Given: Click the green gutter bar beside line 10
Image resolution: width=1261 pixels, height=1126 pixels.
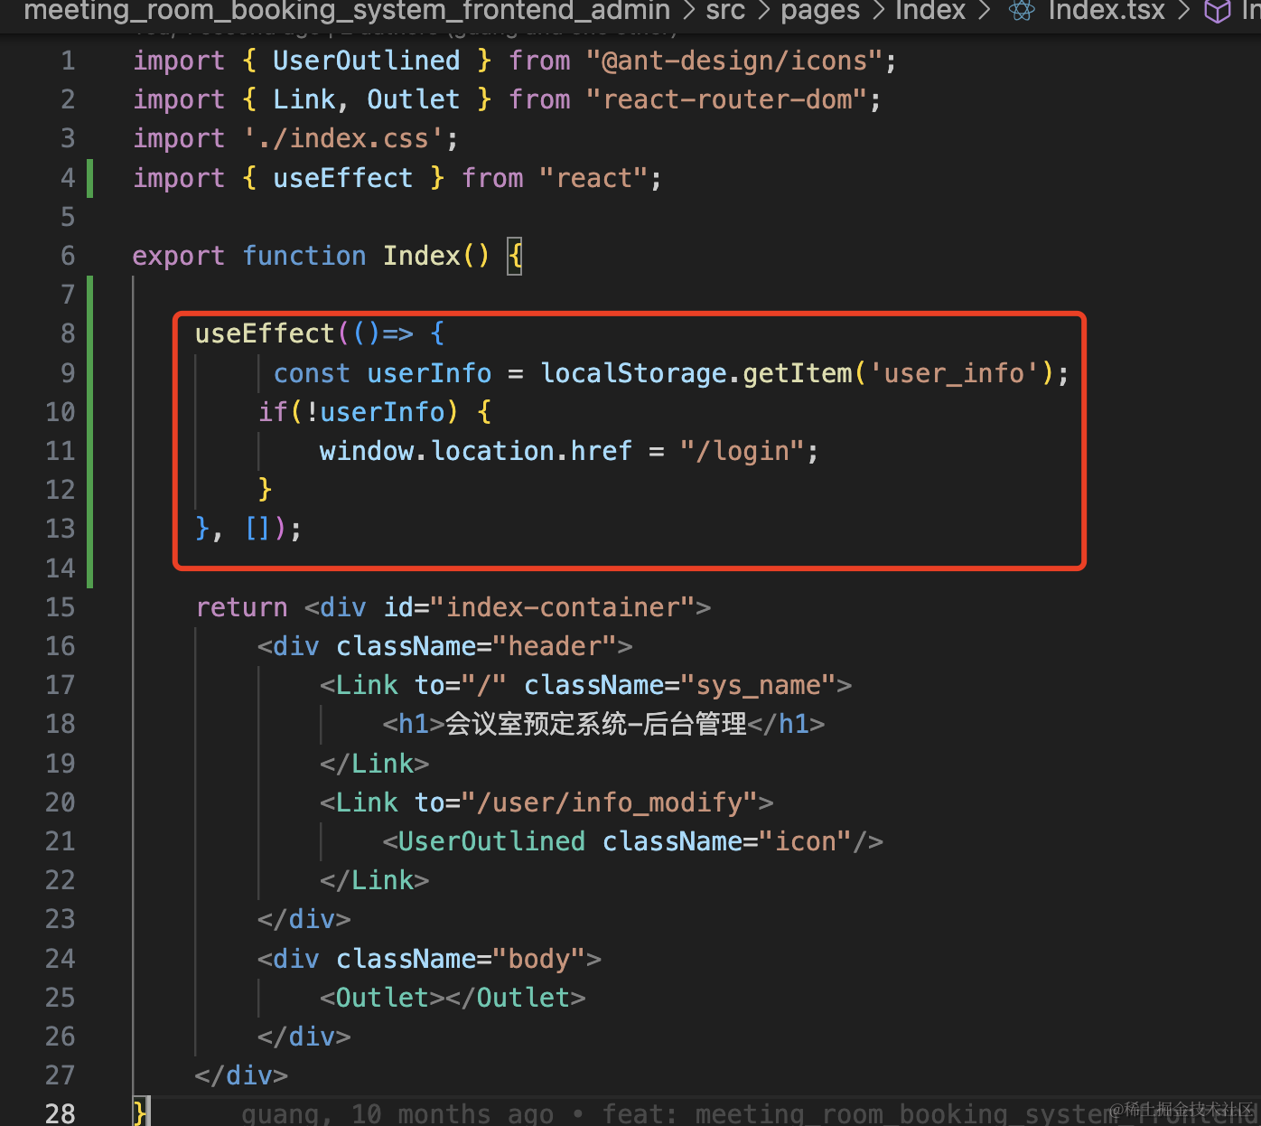Looking at the screenshot, I should tap(89, 412).
